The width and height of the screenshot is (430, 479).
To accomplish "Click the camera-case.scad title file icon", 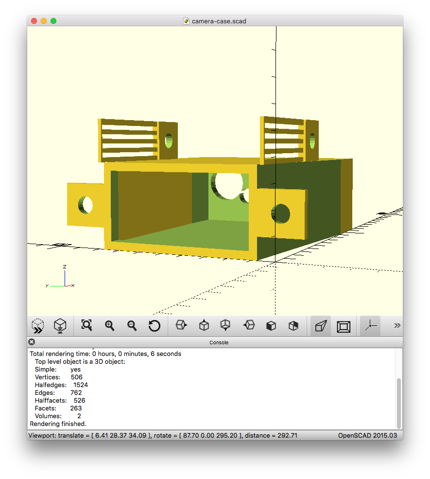I will pos(186,21).
